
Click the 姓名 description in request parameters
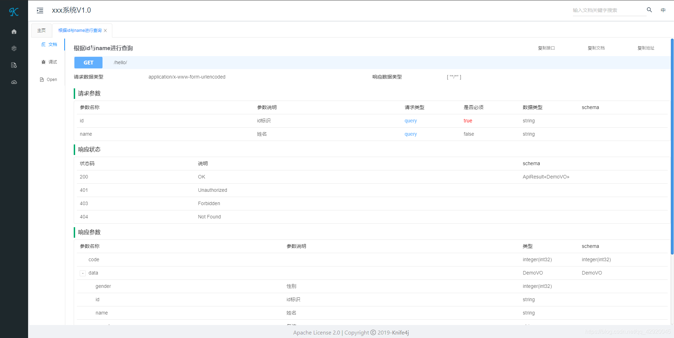(262, 134)
